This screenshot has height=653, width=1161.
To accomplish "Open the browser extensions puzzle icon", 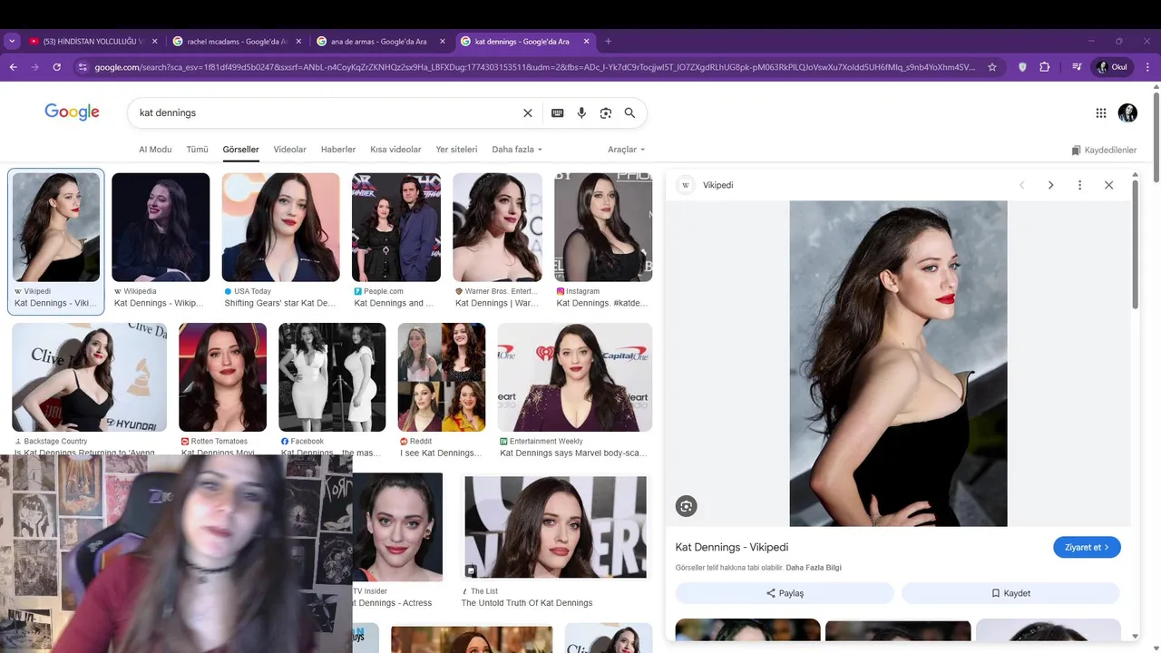I will click(x=1045, y=67).
